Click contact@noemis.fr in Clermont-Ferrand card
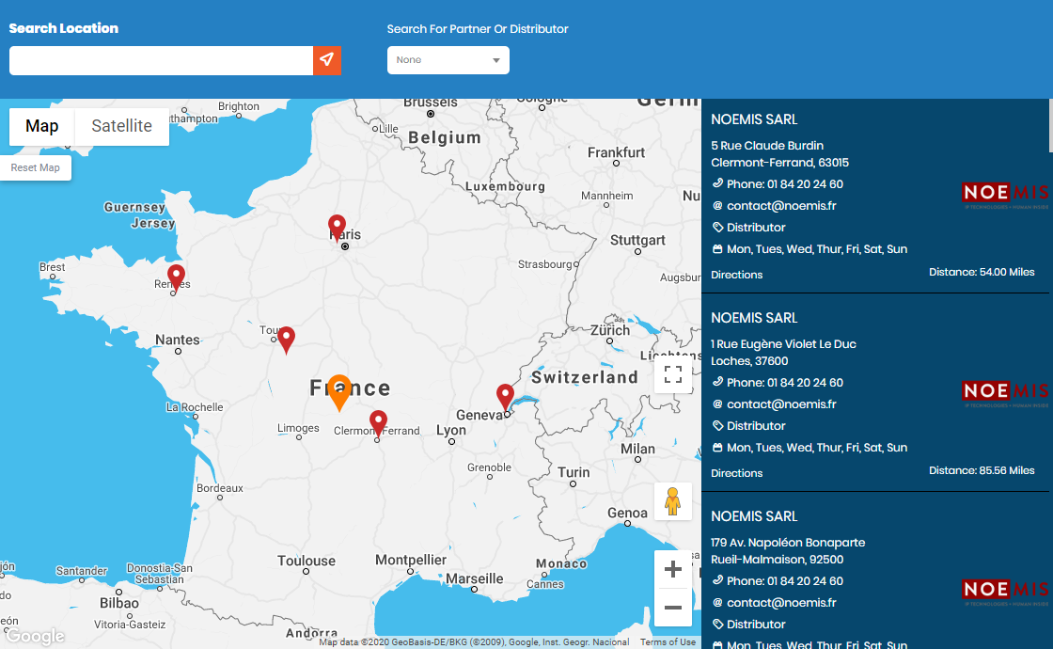 781,206
